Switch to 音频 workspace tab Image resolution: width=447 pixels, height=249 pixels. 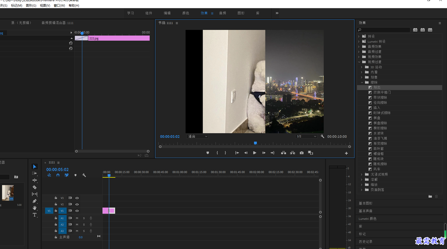point(222,13)
